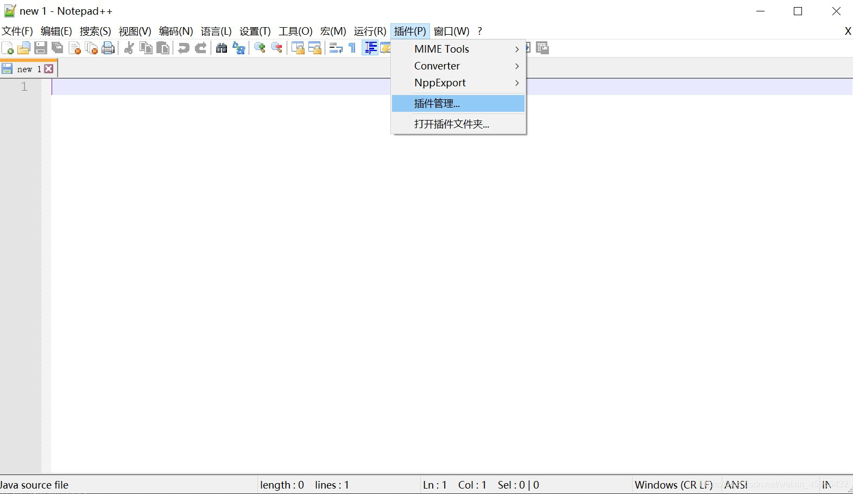Click the Undo arrow icon
Screen dimensions: 853x494
[x=184, y=48]
